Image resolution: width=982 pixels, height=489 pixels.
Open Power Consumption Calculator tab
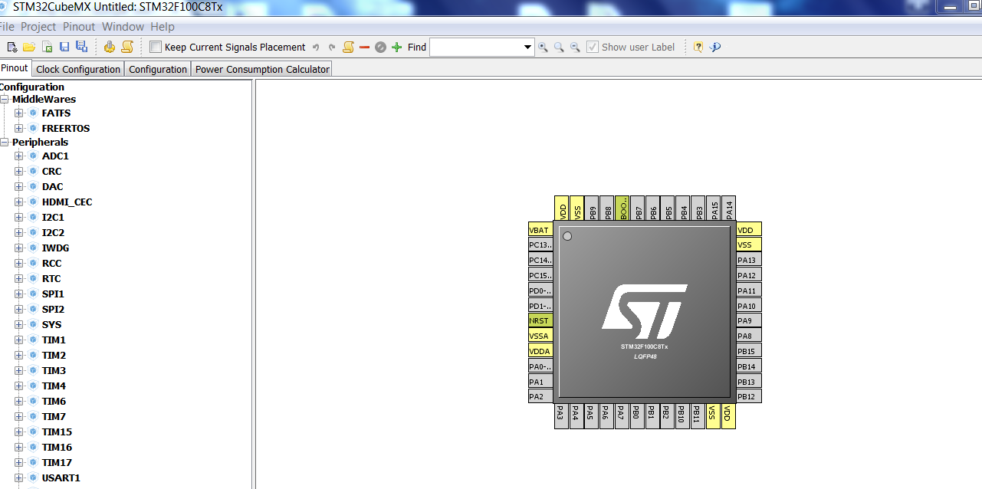tap(262, 69)
